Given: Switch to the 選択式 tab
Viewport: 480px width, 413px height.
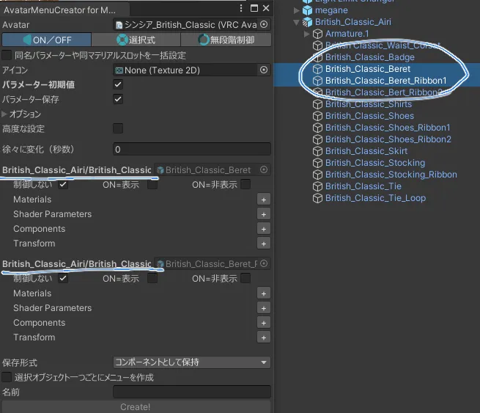Looking at the screenshot, I should point(136,40).
